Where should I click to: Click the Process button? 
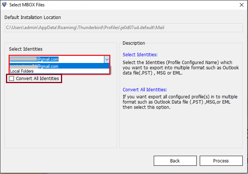click(x=221, y=161)
